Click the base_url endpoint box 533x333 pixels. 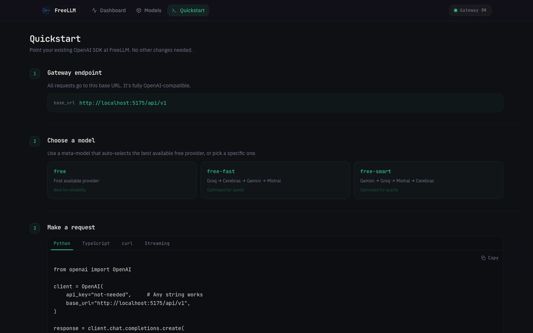click(x=275, y=103)
